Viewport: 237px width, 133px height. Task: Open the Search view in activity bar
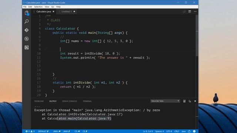click(27, 21)
